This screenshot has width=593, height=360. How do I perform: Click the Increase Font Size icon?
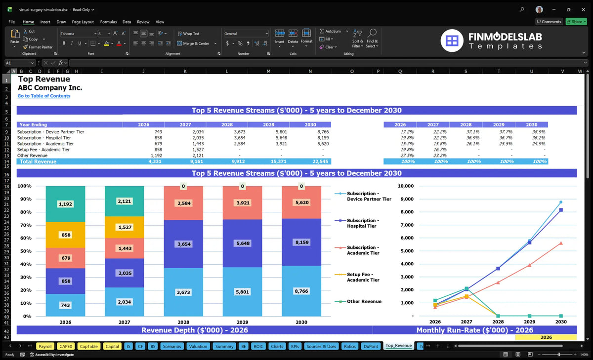(x=116, y=34)
